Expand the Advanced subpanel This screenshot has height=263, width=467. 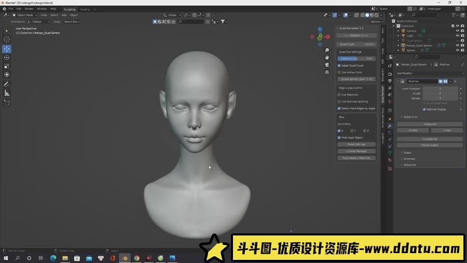point(409,165)
